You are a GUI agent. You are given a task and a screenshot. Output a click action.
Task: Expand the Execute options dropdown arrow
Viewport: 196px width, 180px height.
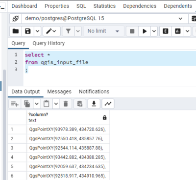pyautogui.click(x=154, y=31)
